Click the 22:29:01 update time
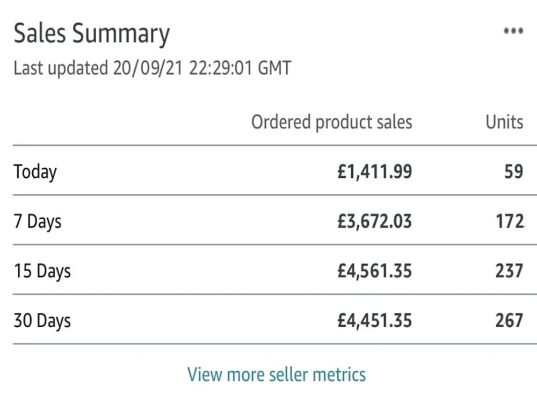Screen dimensions: 537x403 coord(221,68)
